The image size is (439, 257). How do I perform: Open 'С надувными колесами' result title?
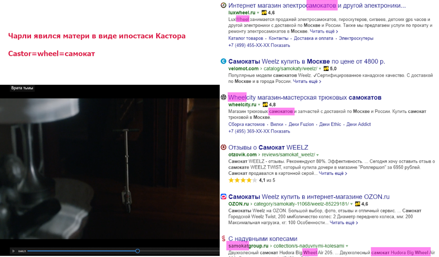tap(263, 239)
